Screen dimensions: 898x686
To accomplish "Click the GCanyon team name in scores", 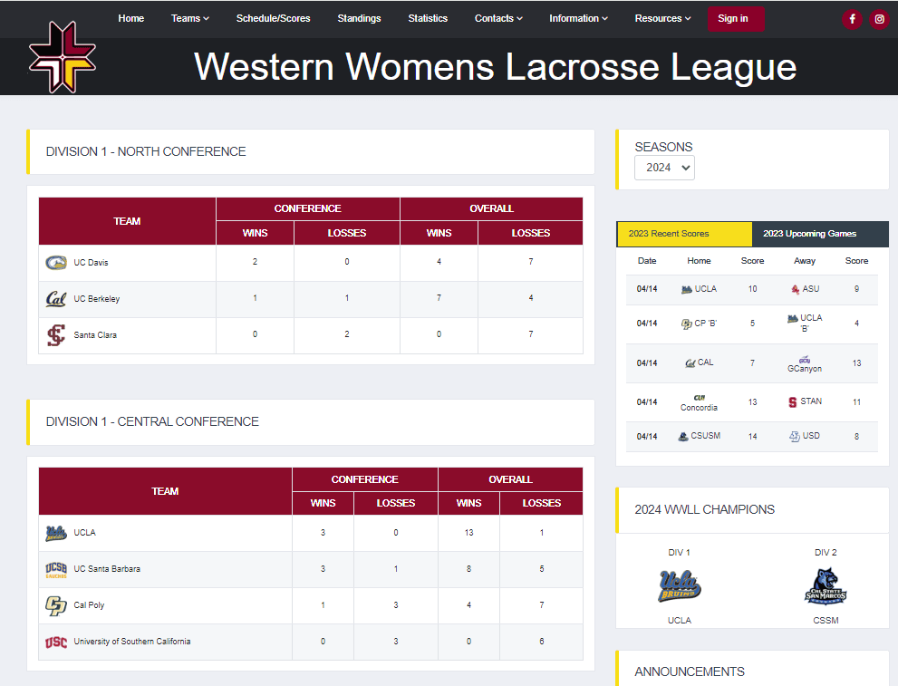I will pyautogui.click(x=805, y=369).
